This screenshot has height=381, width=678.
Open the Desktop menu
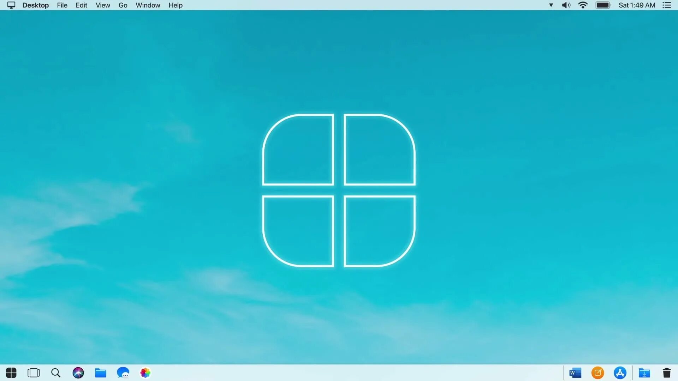click(x=36, y=5)
